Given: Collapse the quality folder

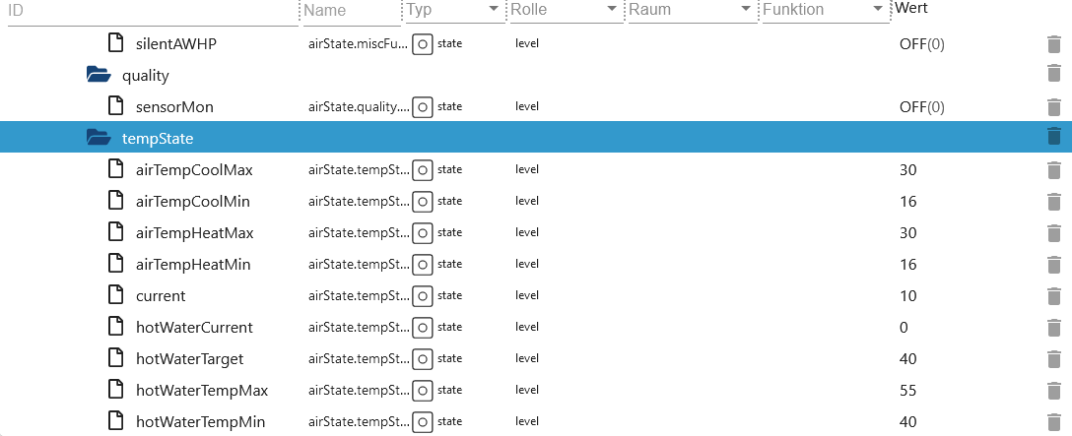Looking at the screenshot, I should pyautogui.click(x=100, y=75).
